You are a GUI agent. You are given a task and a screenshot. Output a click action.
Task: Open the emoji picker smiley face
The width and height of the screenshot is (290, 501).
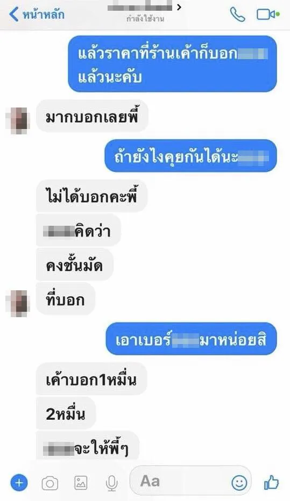tap(239, 482)
